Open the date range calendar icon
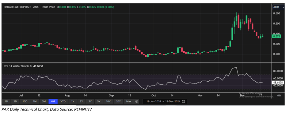Screen dimensions: 286x113 (x=183, y=101)
